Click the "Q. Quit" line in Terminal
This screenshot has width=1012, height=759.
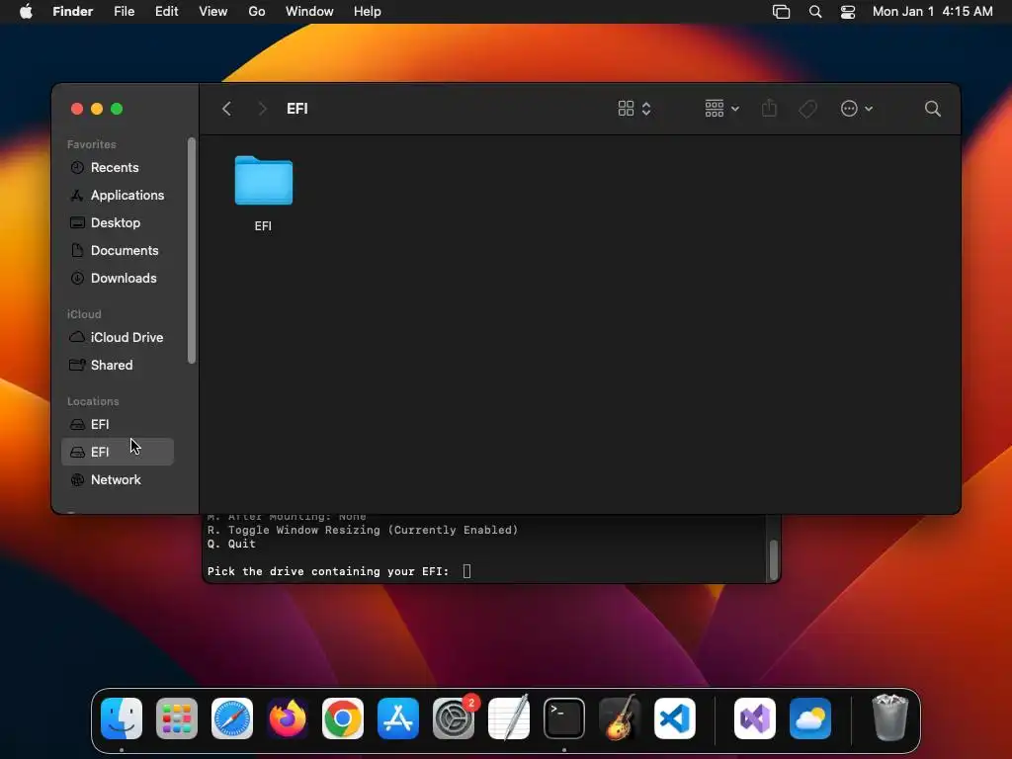231,544
